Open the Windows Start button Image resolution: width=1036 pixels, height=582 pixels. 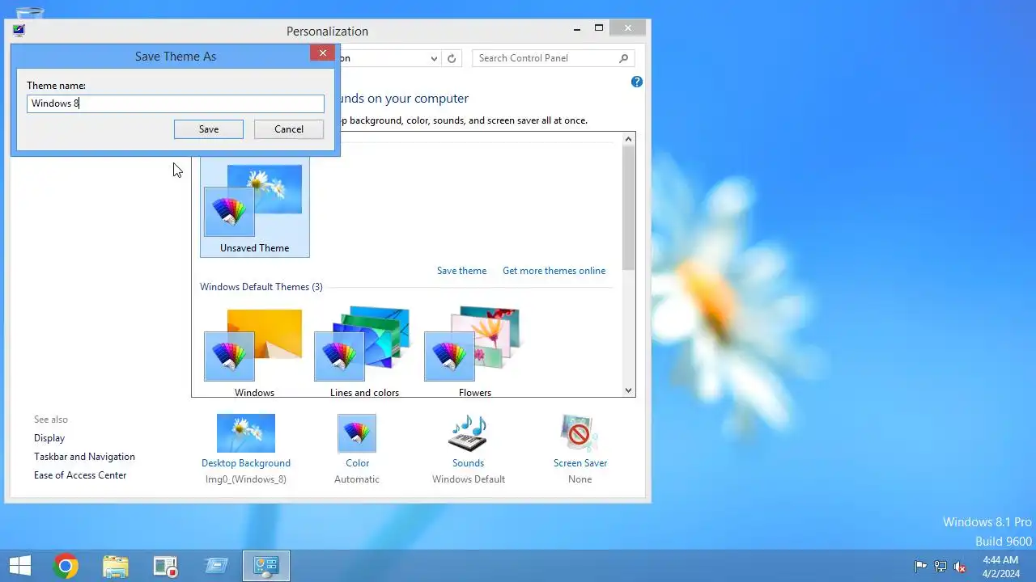point(19,566)
